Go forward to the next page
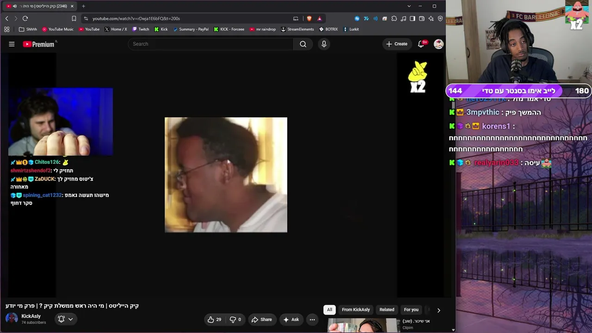Viewport: 592px width, 333px height. click(16, 18)
